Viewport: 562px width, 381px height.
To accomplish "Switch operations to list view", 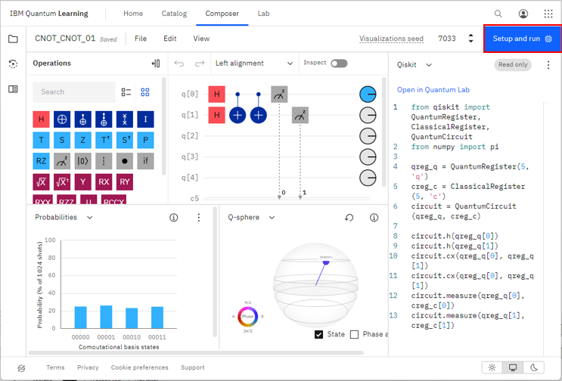I will (x=126, y=92).
